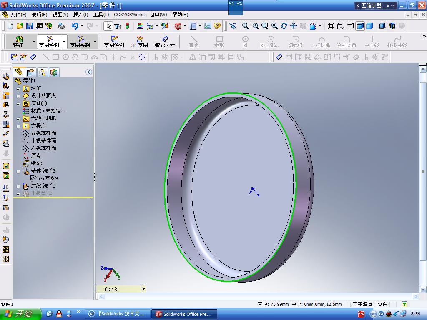Click the 3D 草图 button
Viewport: 427px width, 320px height.
pyautogui.click(x=140, y=42)
